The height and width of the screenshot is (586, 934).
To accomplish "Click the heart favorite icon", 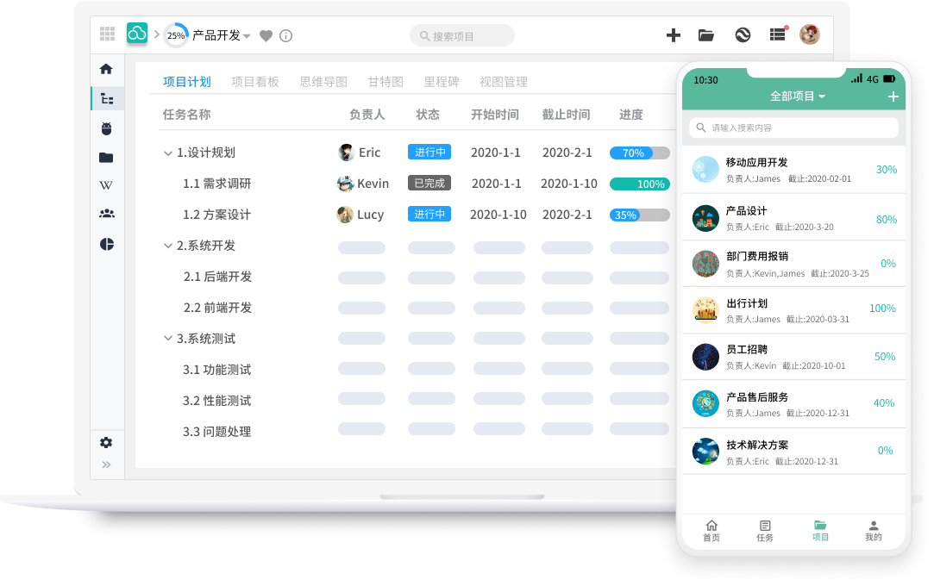I will [x=266, y=36].
